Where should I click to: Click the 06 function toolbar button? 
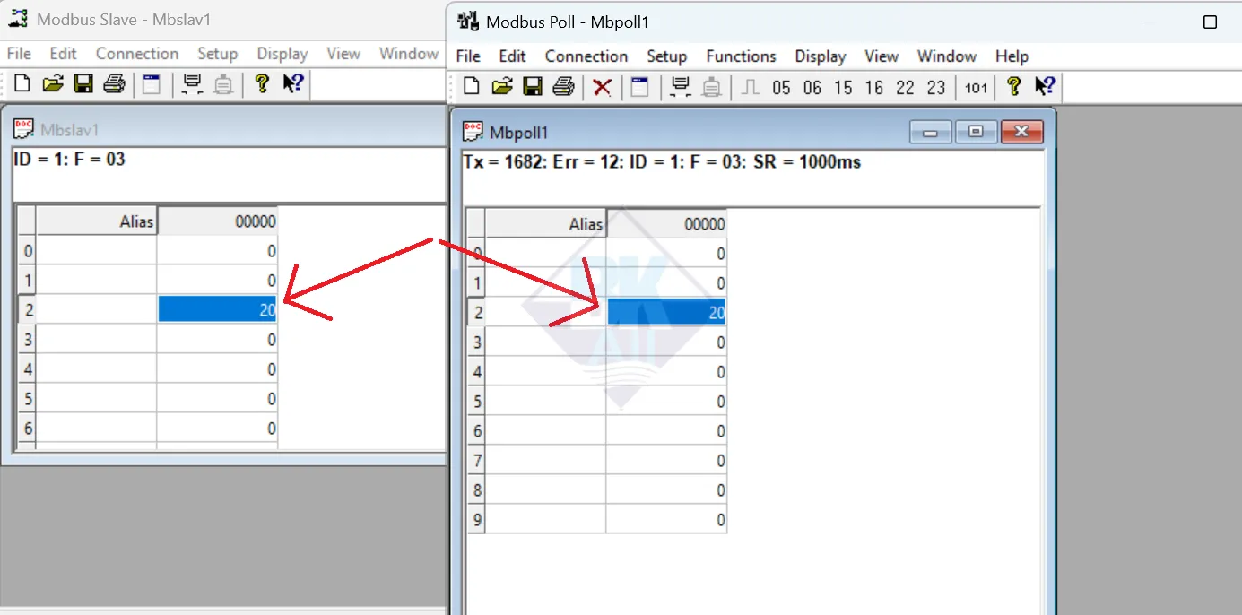[812, 87]
